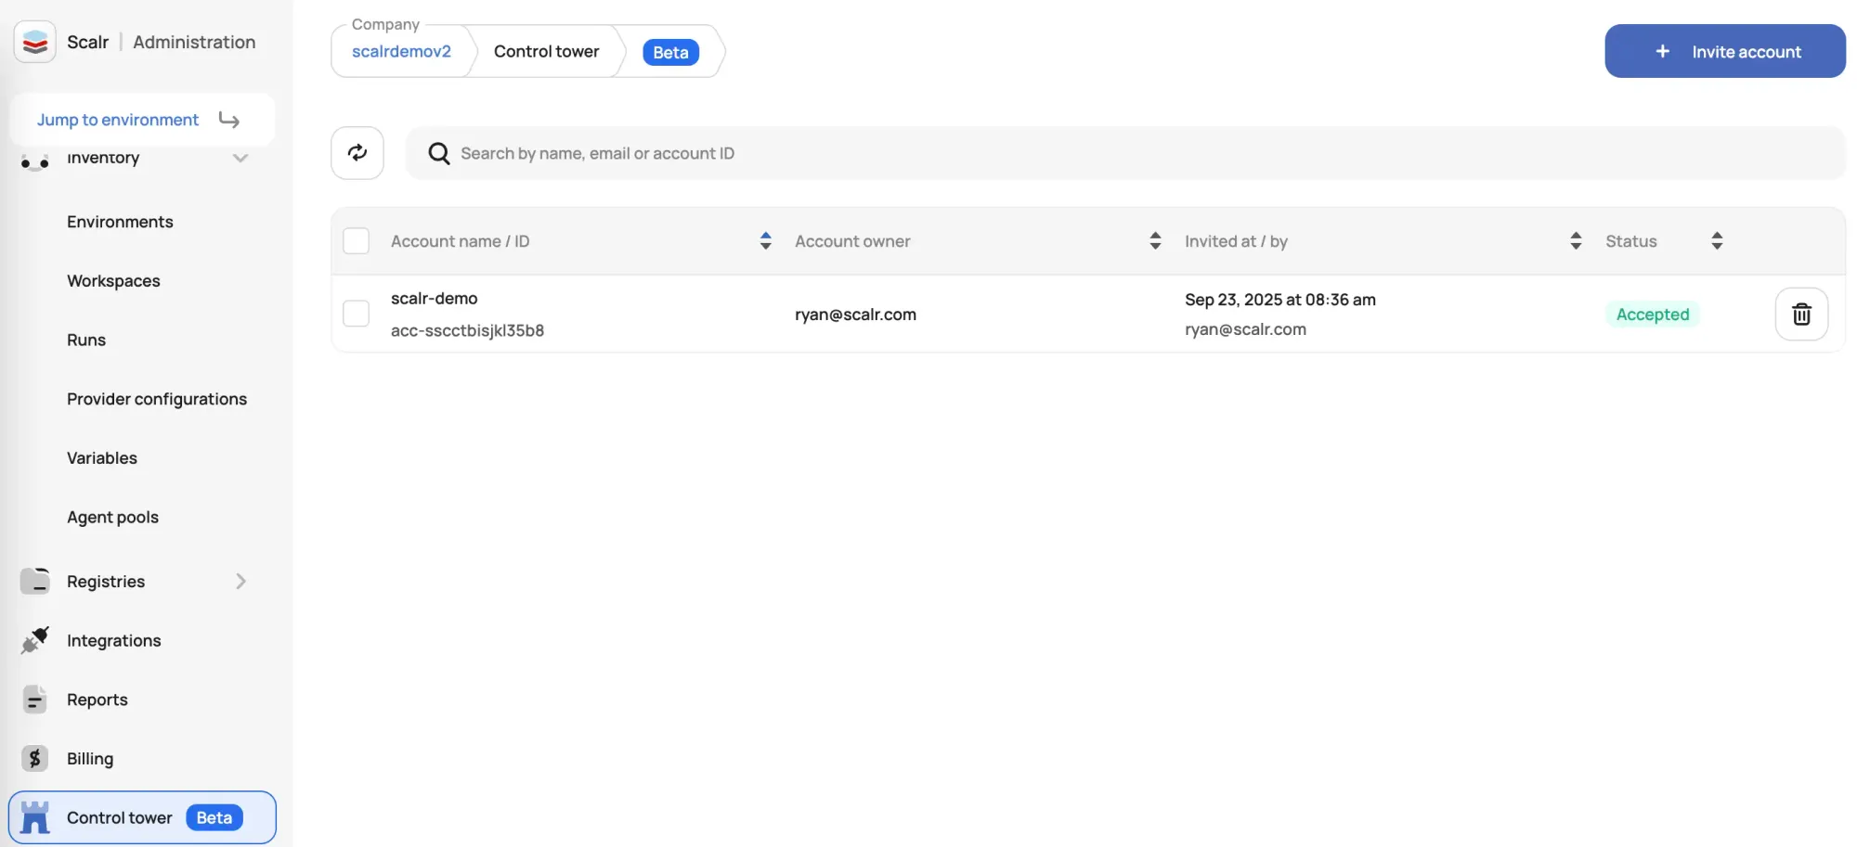Image resolution: width=1857 pixels, height=847 pixels.
Task: Sort by Account name / ID column
Action: click(765, 241)
